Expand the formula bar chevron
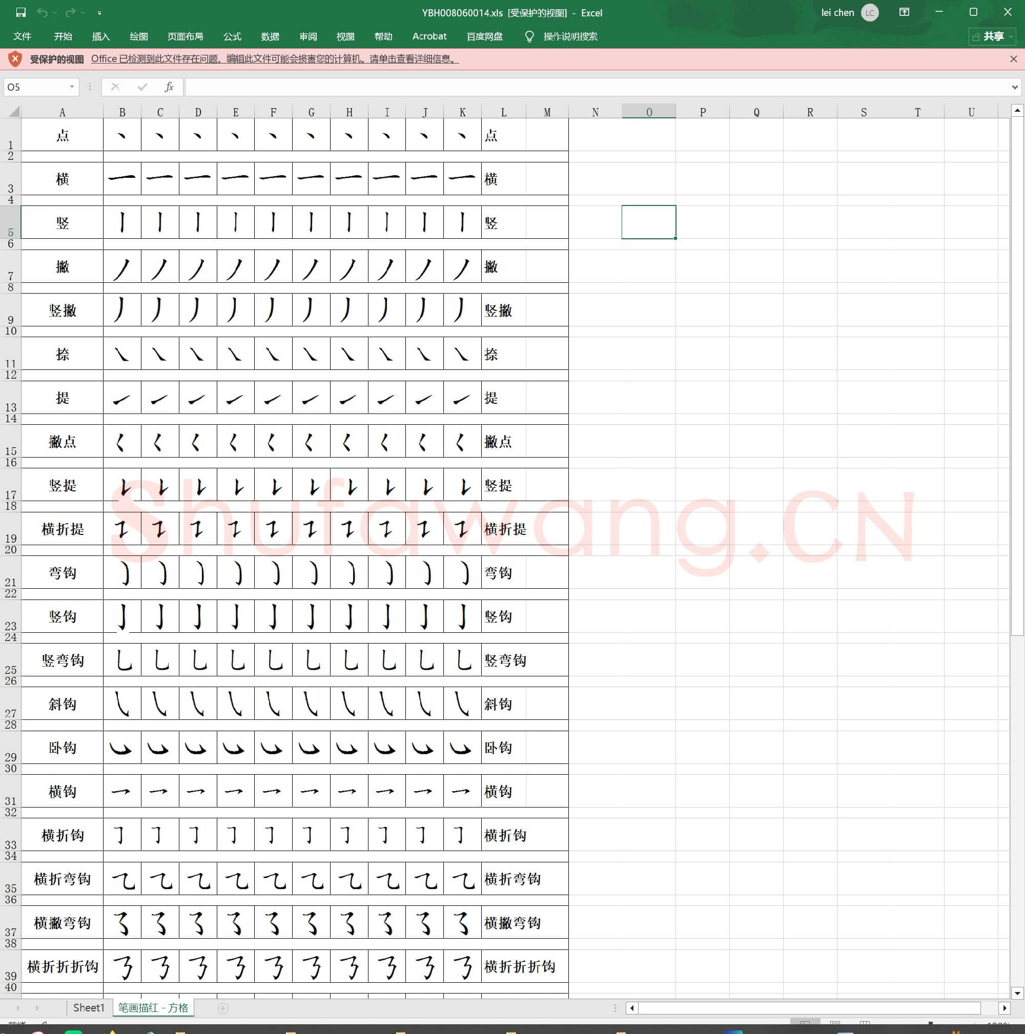The height and width of the screenshot is (1034, 1025). [1014, 87]
